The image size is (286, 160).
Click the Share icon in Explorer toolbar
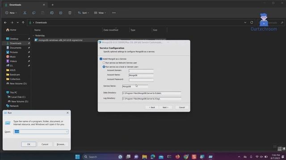point(61,13)
